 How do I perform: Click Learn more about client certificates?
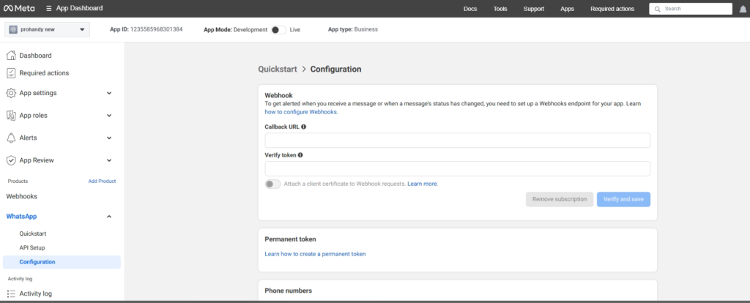[423, 184]
